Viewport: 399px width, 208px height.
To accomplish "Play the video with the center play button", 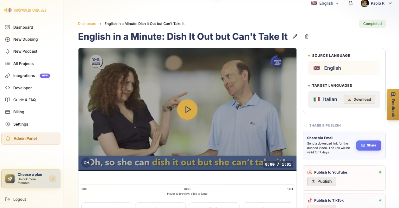I will tap(187, 110).
